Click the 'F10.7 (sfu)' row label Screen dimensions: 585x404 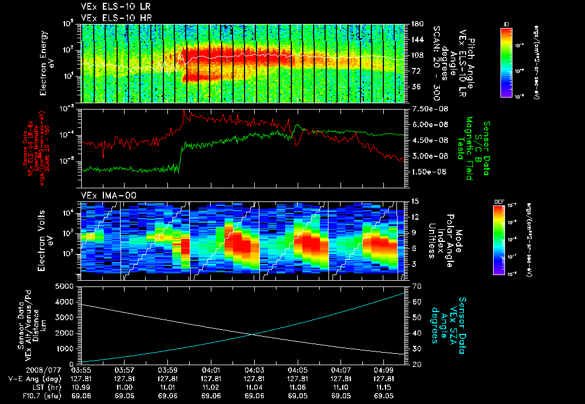(x=41, y=396)
